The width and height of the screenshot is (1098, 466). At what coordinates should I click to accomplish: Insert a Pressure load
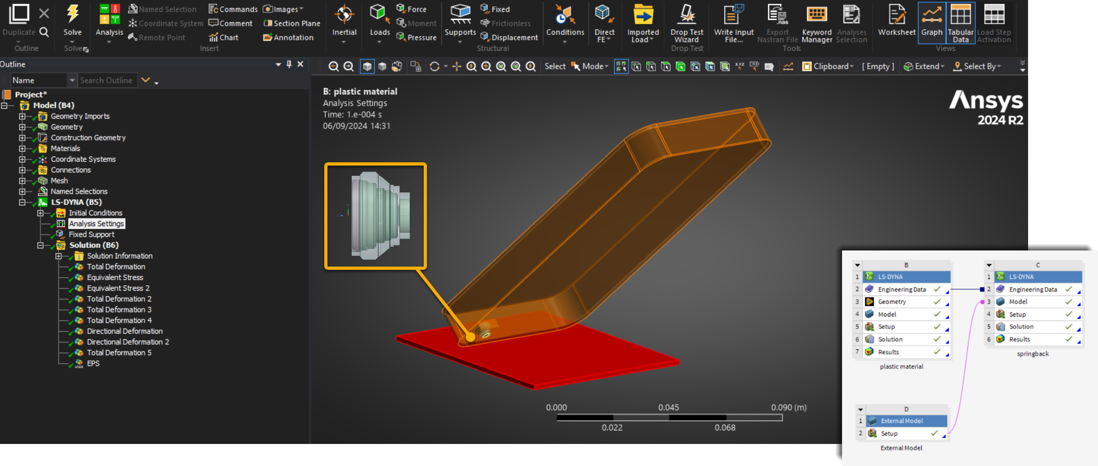point(416,37)
